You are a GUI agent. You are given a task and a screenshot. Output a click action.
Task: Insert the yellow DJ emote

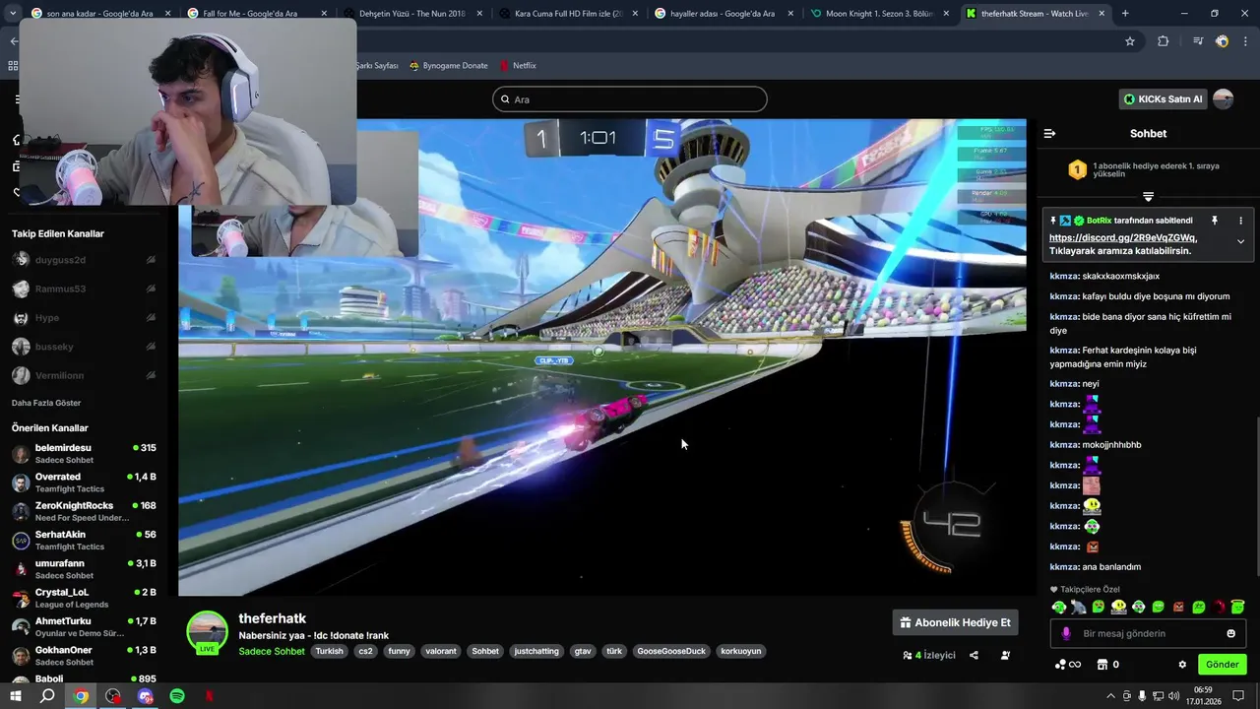(1118, 607)
